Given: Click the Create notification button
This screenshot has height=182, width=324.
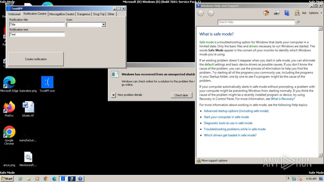Looking at the screenshot, I should (36, 59).
